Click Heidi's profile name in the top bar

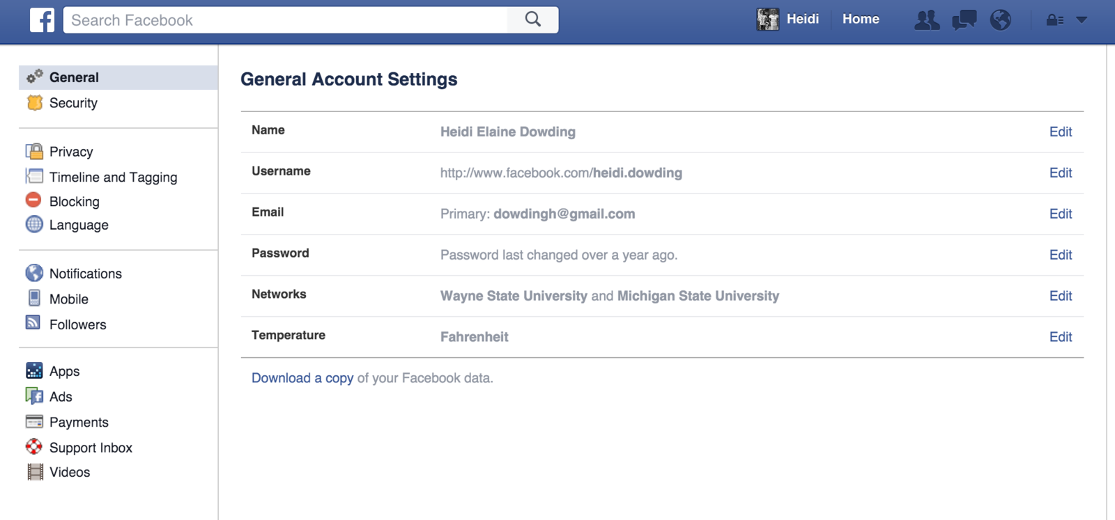click(803, 19)
